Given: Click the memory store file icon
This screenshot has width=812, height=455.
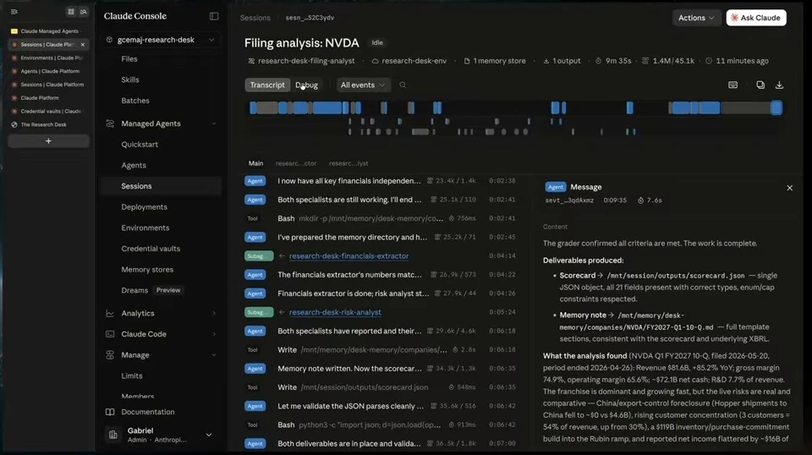Looking at the screenshot, I should point(467,61).
